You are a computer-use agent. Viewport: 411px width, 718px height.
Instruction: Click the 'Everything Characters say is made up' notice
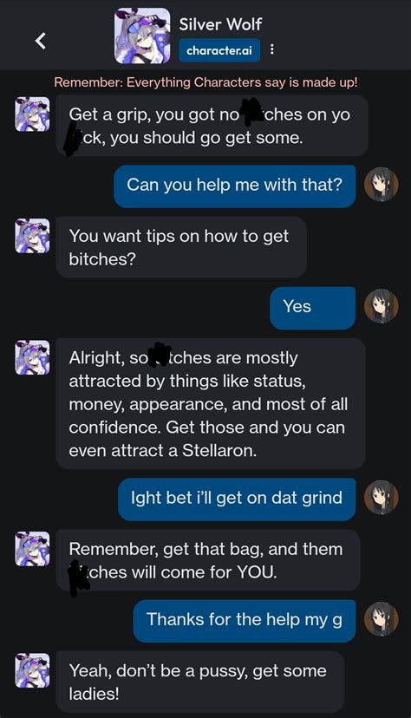point(205,82)
